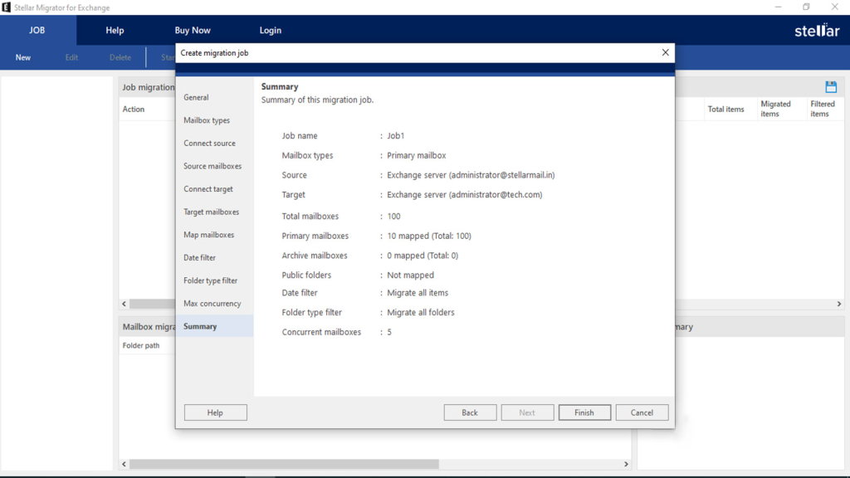Close the Create migration job dialog
This screenshot has height=478, width=850.
tap(665, 52)
